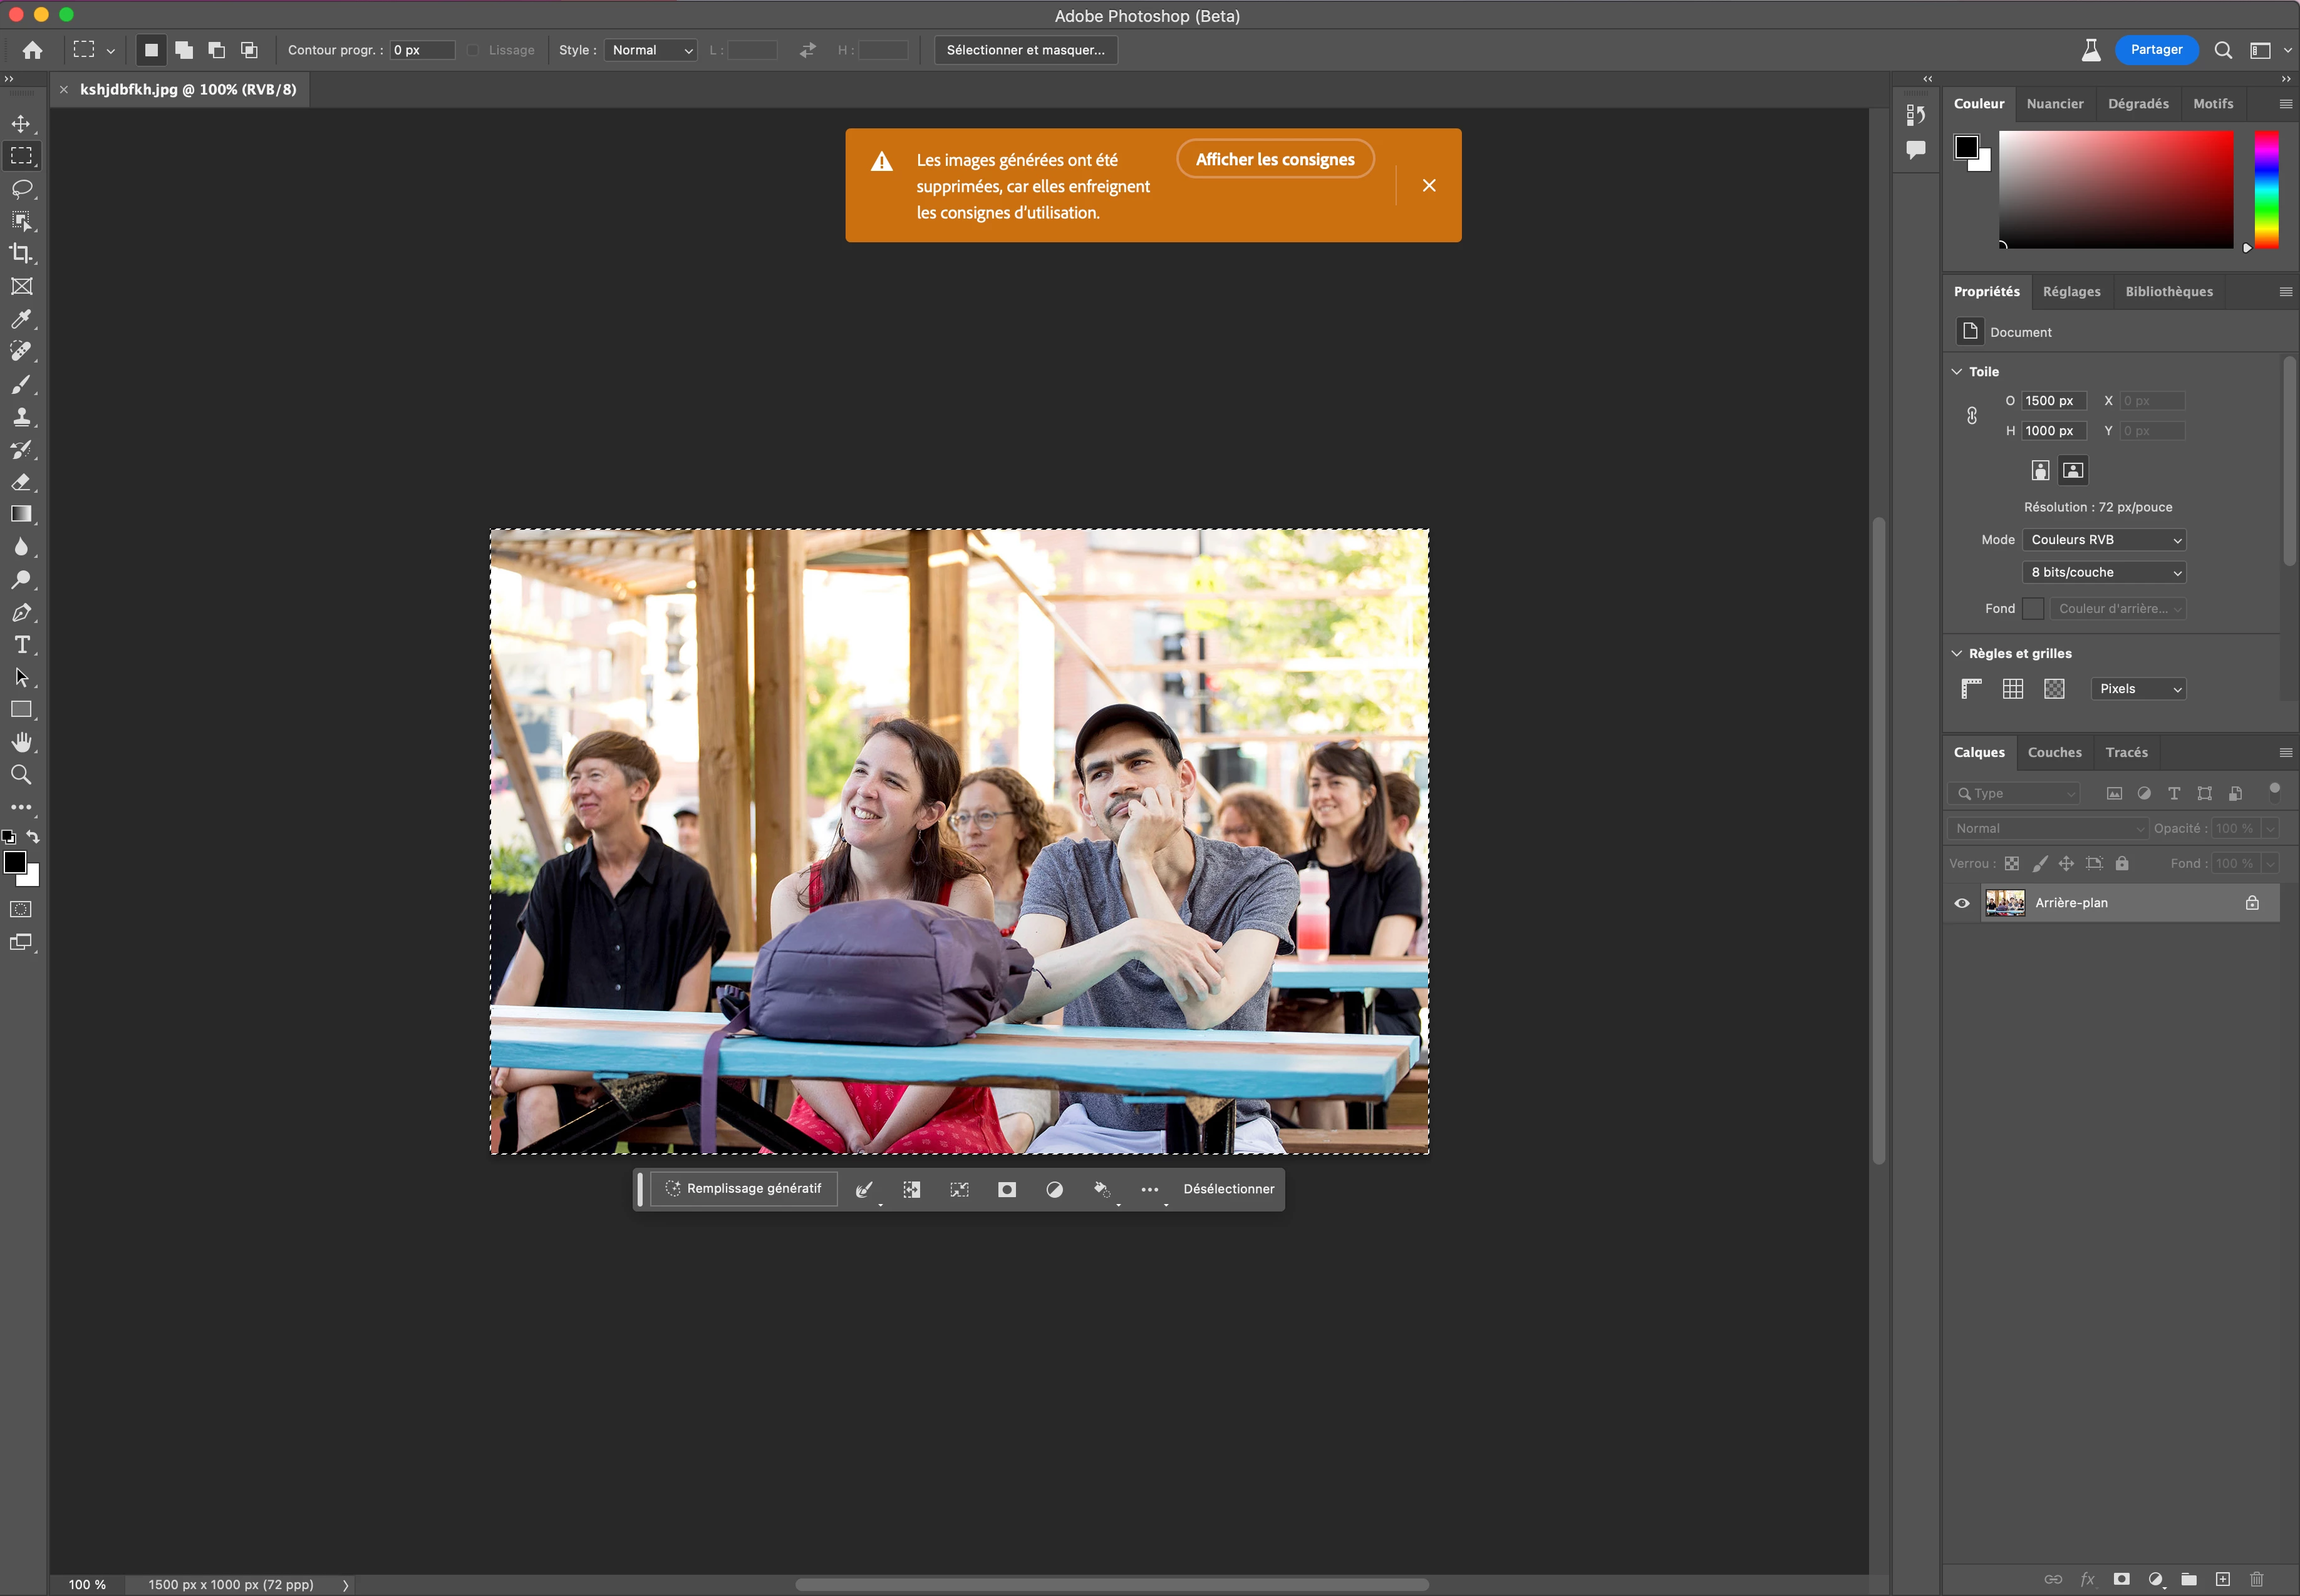Pick the Eyedropper tool
Image resolution: width=2300 pixels, height=1596 pixels.
click(21, 319)
